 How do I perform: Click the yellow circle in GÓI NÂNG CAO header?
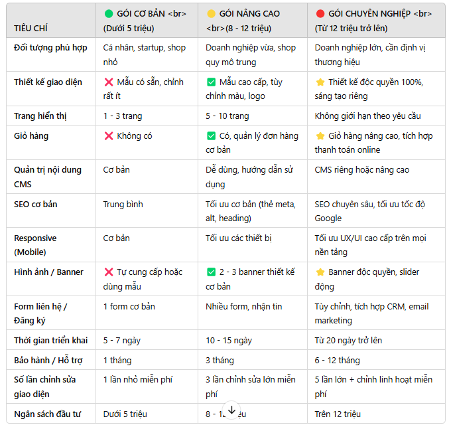(211, 13)
